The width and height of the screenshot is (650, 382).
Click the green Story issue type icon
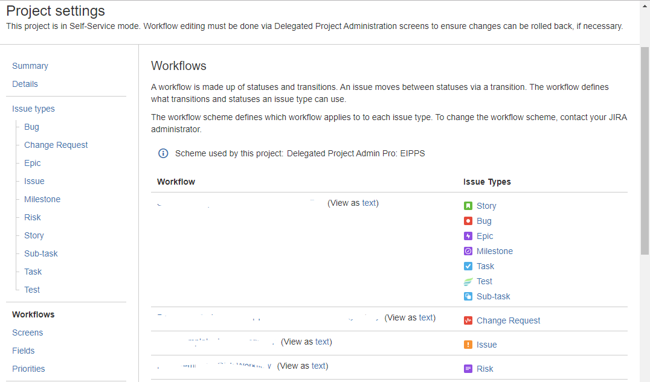tap(468, 206)
